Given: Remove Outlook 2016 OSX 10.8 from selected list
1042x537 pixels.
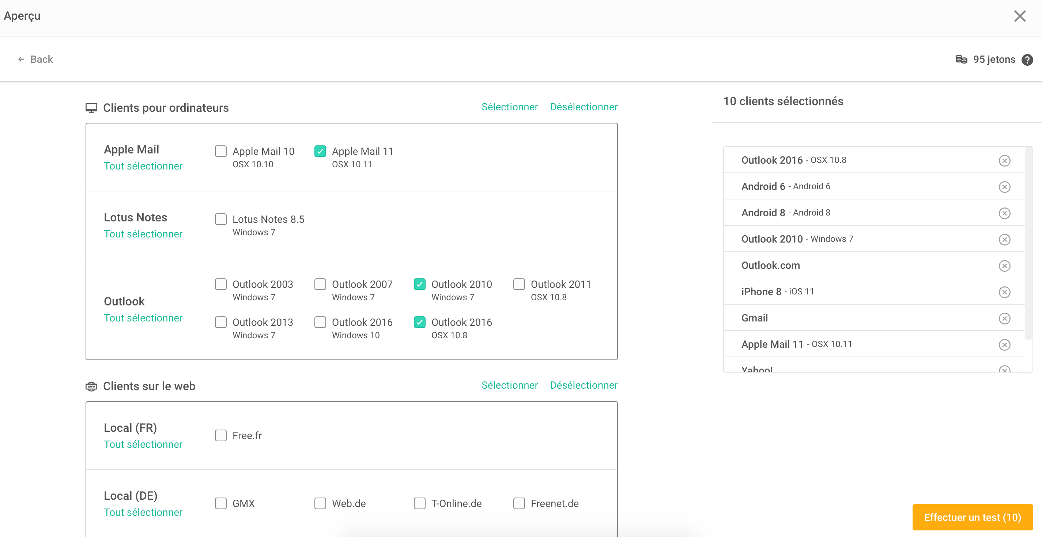Looking at the screenshot, I should point(1004,160).
